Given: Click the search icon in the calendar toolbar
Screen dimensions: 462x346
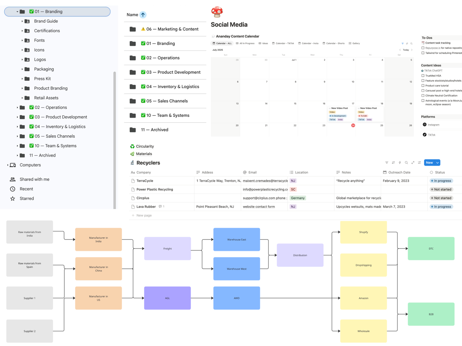Looking at the screenshot, I should [x=411, y=43].
